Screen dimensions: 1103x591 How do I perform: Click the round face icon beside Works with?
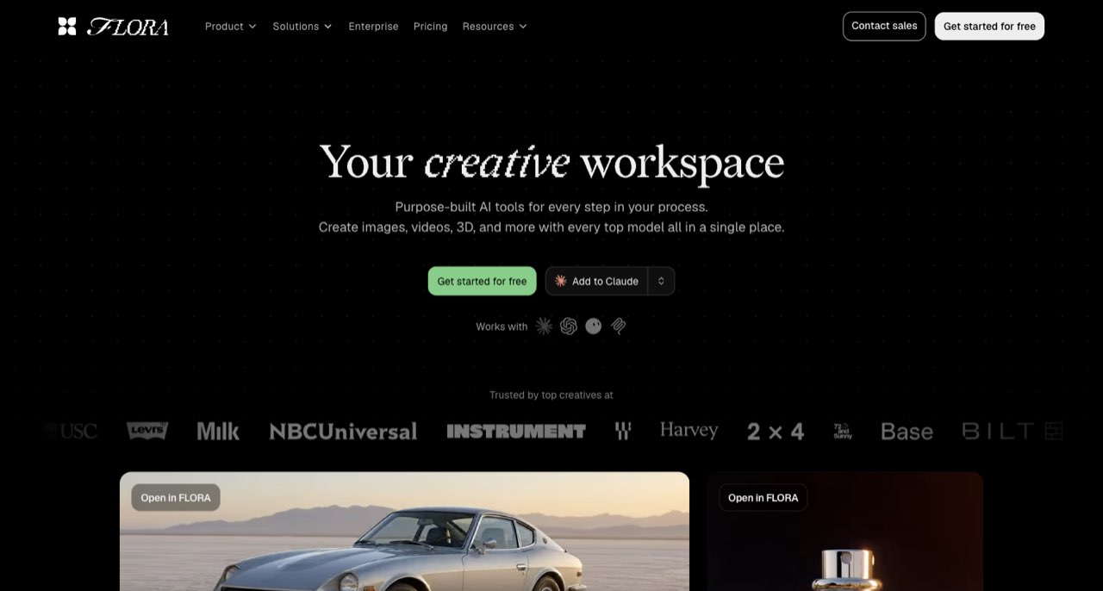tap(594, 326)
